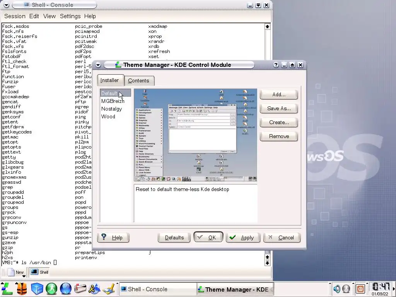
Task: Switch to the Installer tab
Action: (109, 80)
